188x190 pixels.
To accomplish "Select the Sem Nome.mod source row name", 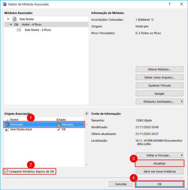I will click(21, 130).
